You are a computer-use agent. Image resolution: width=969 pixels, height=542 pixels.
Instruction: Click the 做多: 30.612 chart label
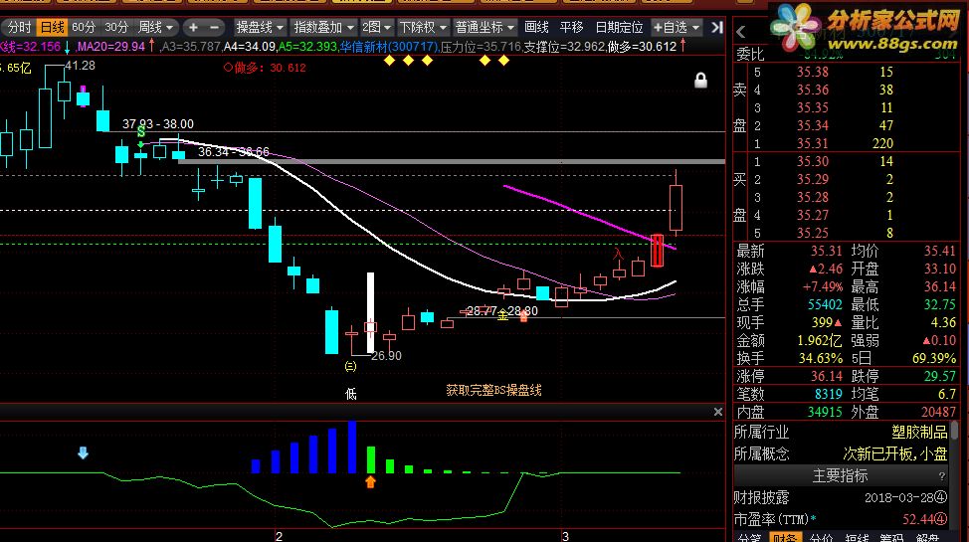[265, 68]
